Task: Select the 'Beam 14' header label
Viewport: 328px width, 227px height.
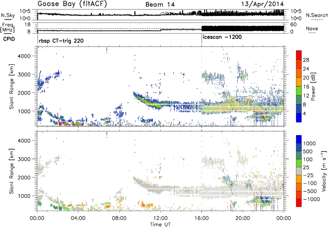Action: click(x=160, y=5)
